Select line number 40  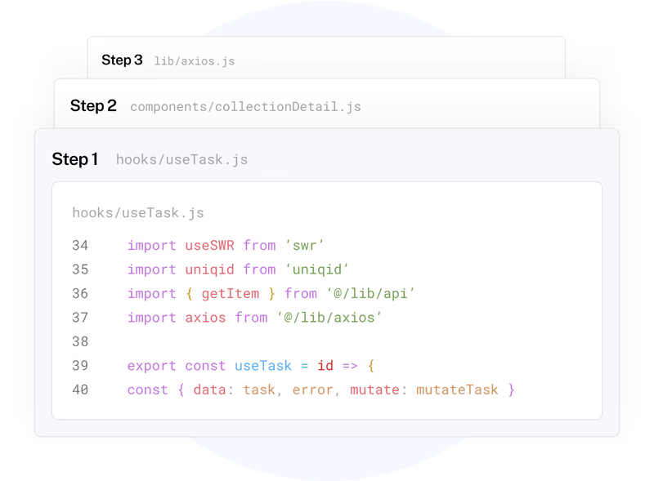(80, 390)
